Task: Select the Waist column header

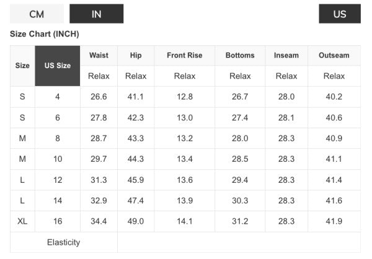Action: coord(99,55)
